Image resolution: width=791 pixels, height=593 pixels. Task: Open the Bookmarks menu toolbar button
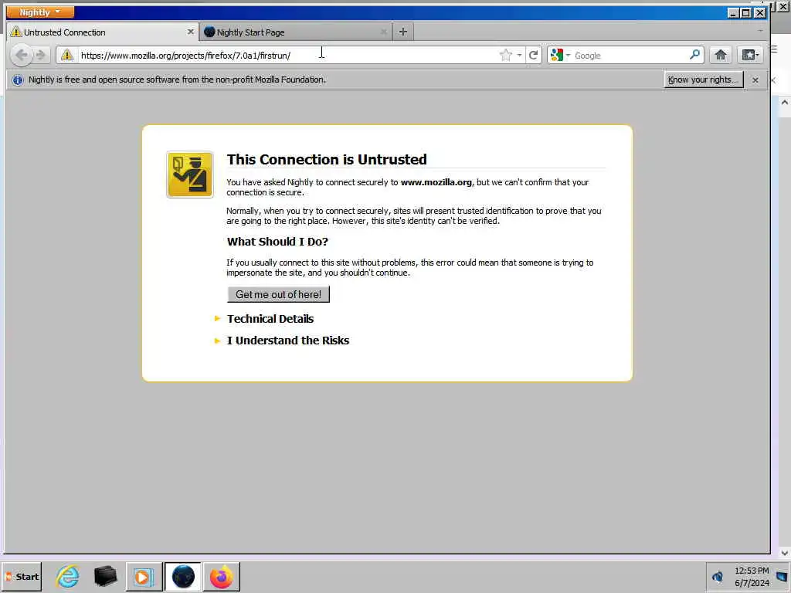749,55
